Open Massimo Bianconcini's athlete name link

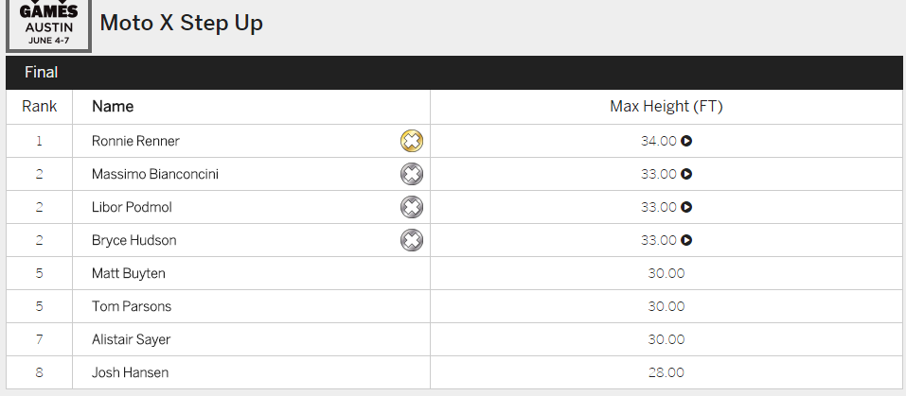[x=155, y=174]
